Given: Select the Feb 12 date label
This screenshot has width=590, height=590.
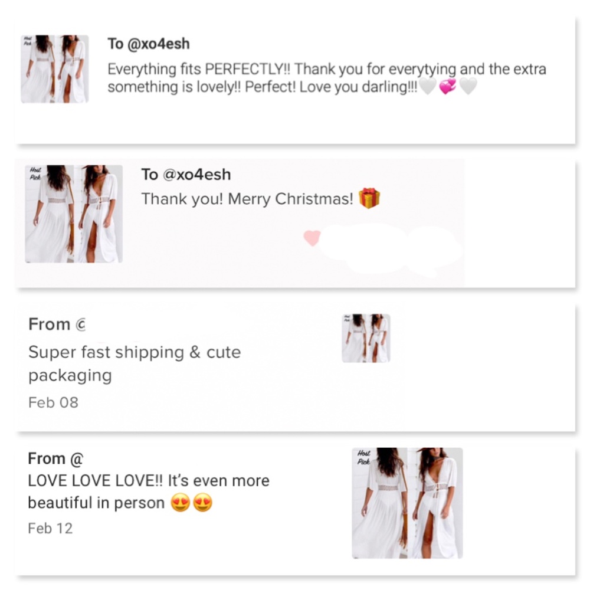Looking at the screenshot, I should (49, 529).
